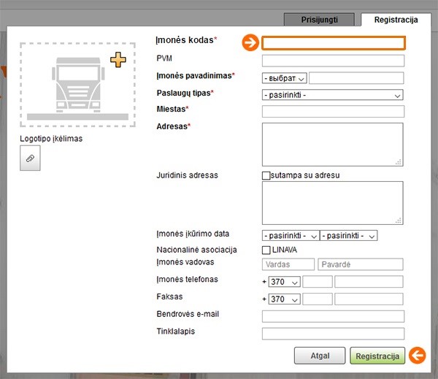This screenshot has height=379, width=438.
Task: Open the Įmonės telefonas country code dropdown
Action: click(x=285, y=282)
